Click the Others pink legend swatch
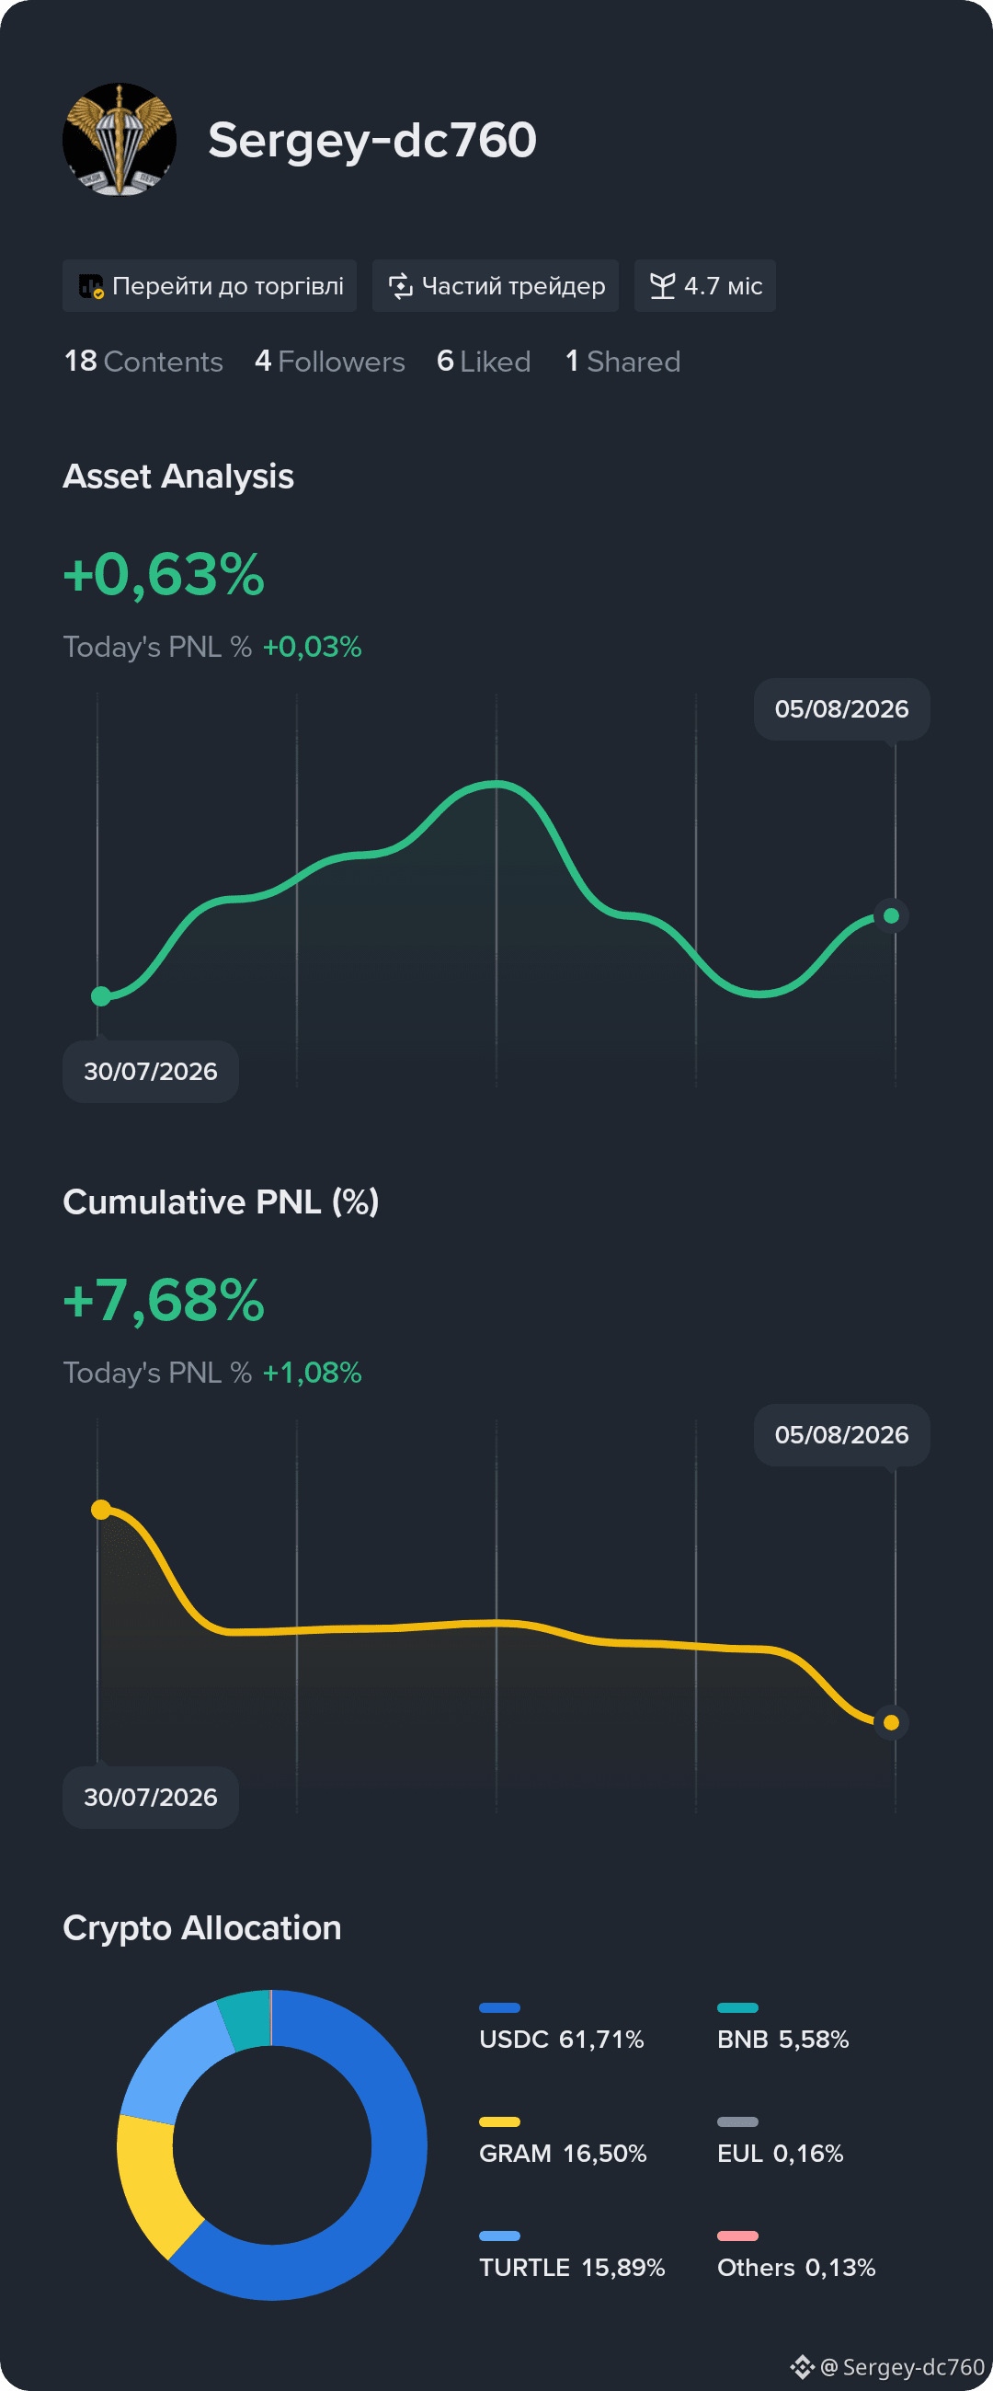Viewport: 993px width, 2391px height. pos(737,2236)
